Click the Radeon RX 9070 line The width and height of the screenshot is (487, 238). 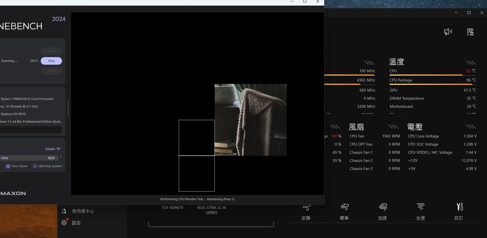tap(13, 114)
